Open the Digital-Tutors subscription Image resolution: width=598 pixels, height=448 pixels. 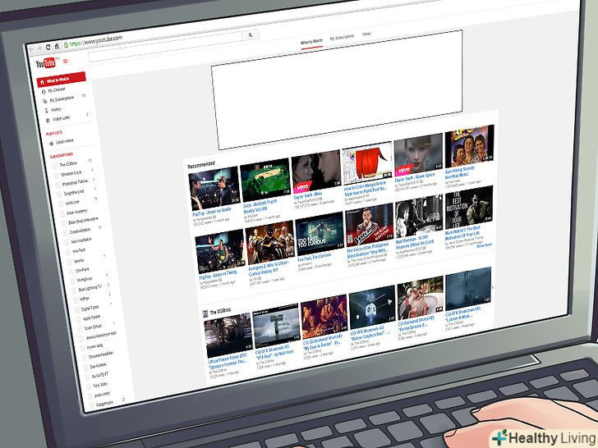(90, 308)
